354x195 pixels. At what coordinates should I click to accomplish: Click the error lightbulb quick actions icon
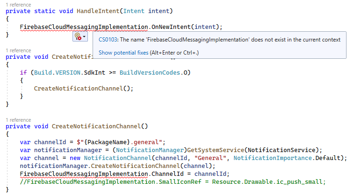78,36
